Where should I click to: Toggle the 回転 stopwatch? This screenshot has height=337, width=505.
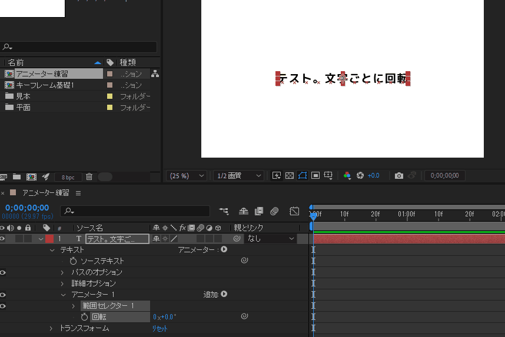pos(84,317)
